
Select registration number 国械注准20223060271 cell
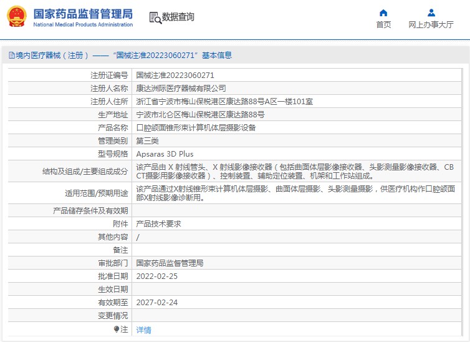point(175,76)
